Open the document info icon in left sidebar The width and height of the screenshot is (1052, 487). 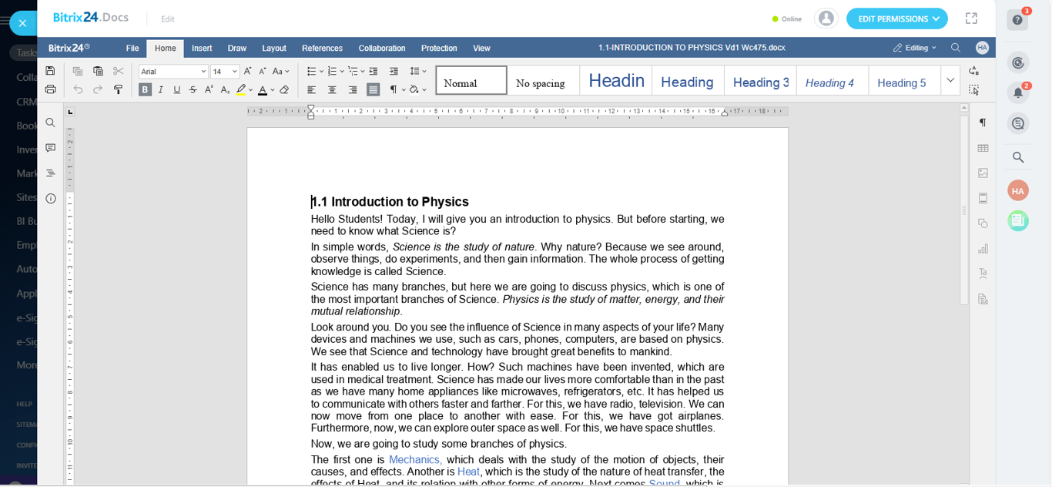(x=51, y=199)
